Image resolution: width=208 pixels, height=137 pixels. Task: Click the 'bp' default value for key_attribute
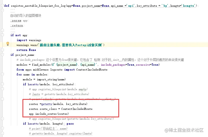click(x=165, y=6)
